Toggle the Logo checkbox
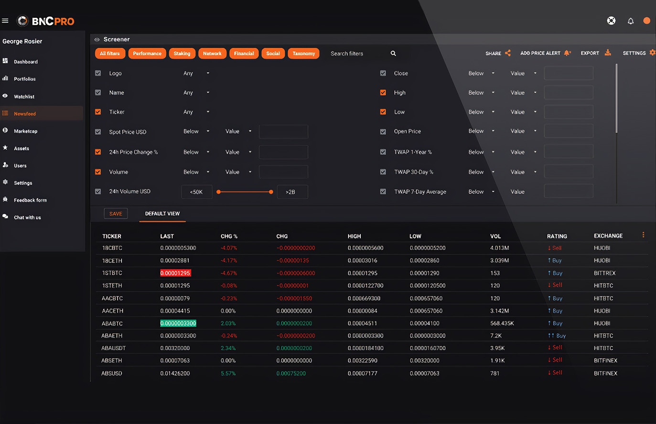The width and height of the screenshot is (656, 424). pos(98,73)
